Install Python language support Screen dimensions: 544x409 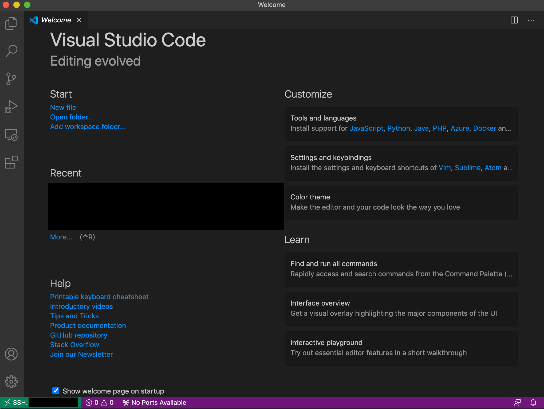pyautogui.click(x=399, y=128)
